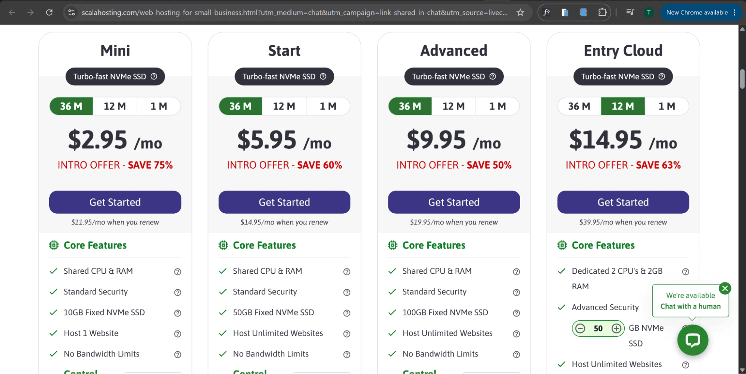Select the 12 M billing period for Mini
The width and height of the screenshot is (746, 374).
(115, 106)
